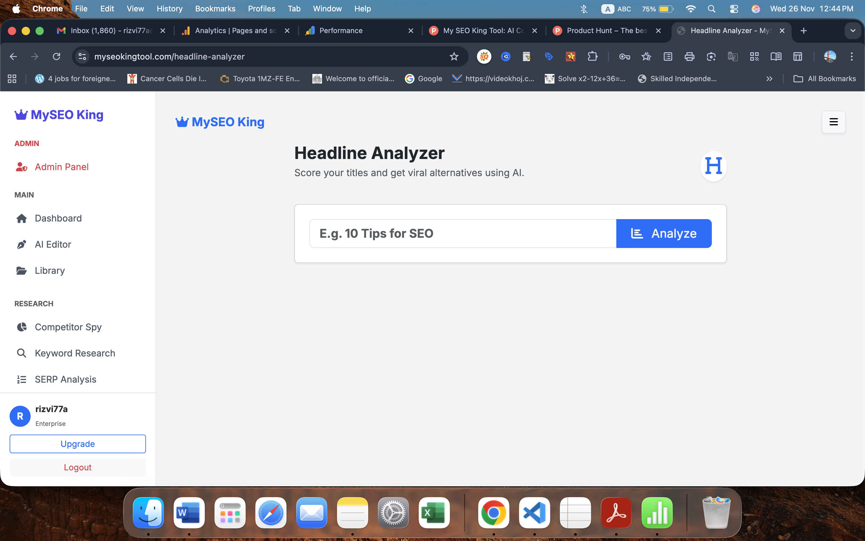Open the Competitor Spy tool
865x541 pixels.
click(68, 327)
